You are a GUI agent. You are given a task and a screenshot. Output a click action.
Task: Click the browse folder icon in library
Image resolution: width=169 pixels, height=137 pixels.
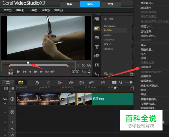(x=106, y=74)
